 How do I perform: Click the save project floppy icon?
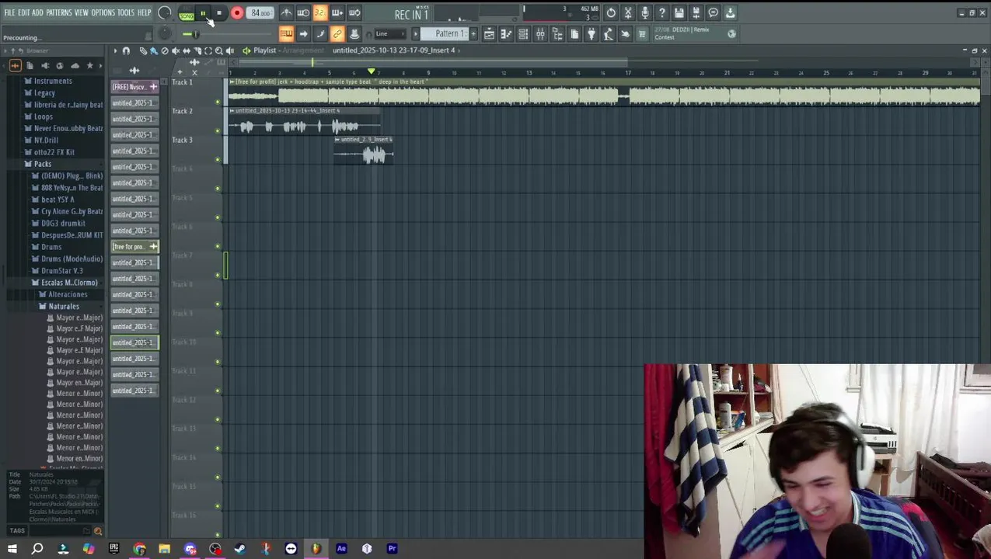click(679, 13)
